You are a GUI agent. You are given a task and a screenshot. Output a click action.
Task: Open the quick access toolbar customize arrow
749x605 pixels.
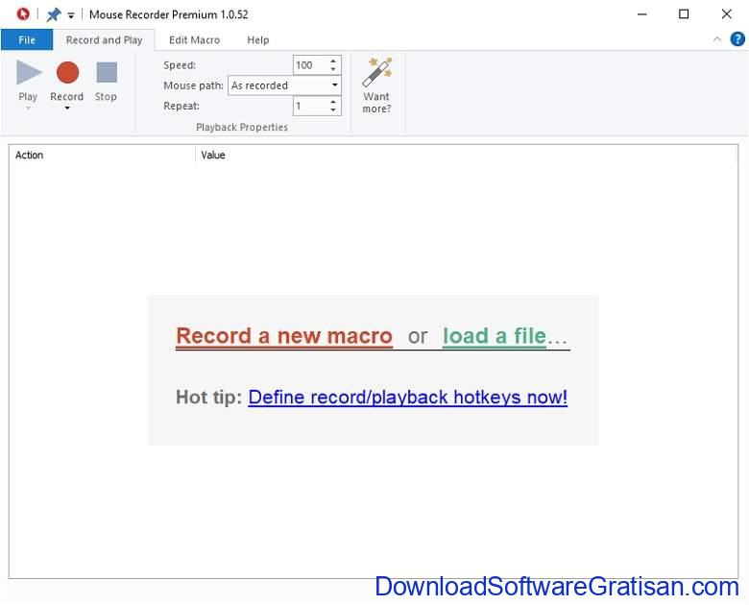click(x=71, y=15)
